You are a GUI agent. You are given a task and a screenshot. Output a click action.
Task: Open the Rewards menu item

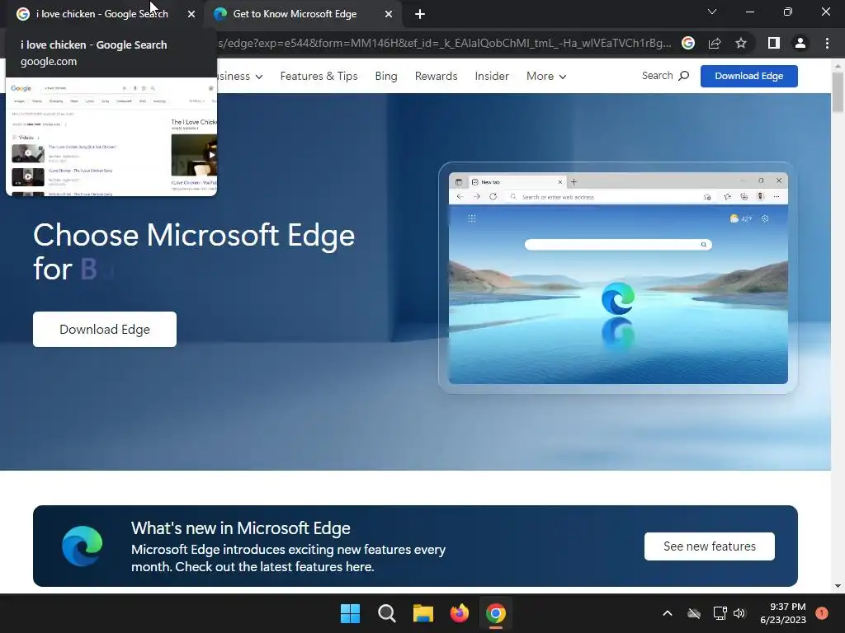[x=436, y=77]
